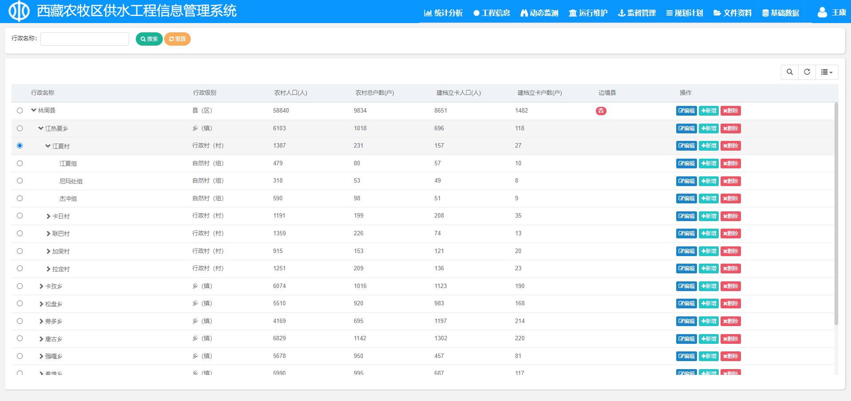Click the orange 重置 button
The width and height of the screenshot is (851, 401).
(x=177, y=39)
